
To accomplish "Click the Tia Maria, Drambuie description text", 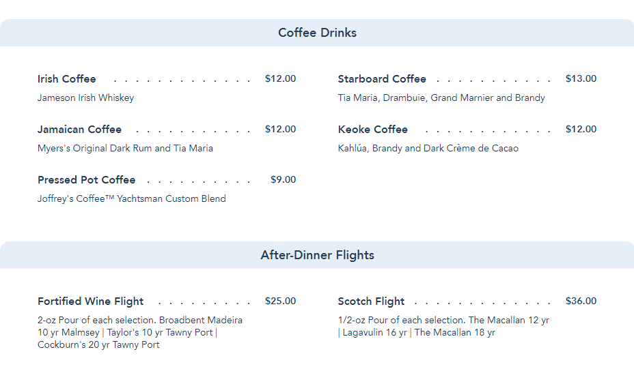I will [x=441, y=98].
